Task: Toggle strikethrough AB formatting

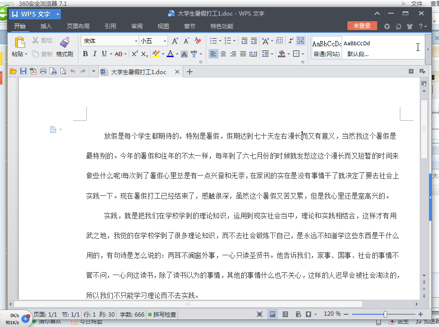Action: pyautogui.click(x=118, y=54)
